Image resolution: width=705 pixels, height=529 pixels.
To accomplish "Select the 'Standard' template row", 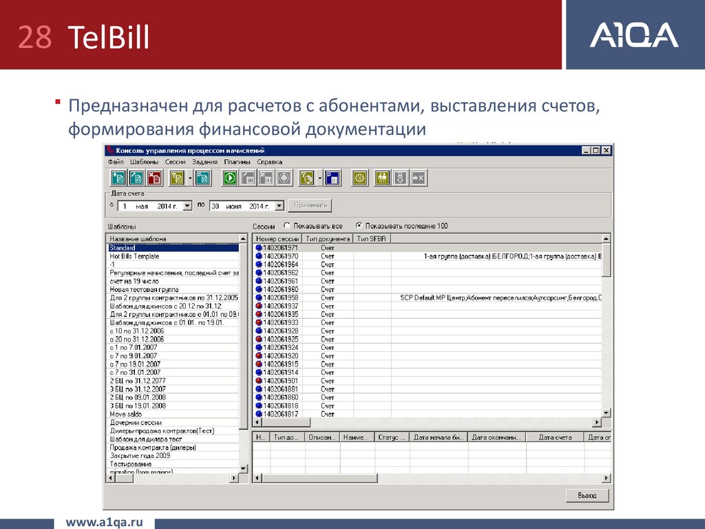I will click(173, 248).
